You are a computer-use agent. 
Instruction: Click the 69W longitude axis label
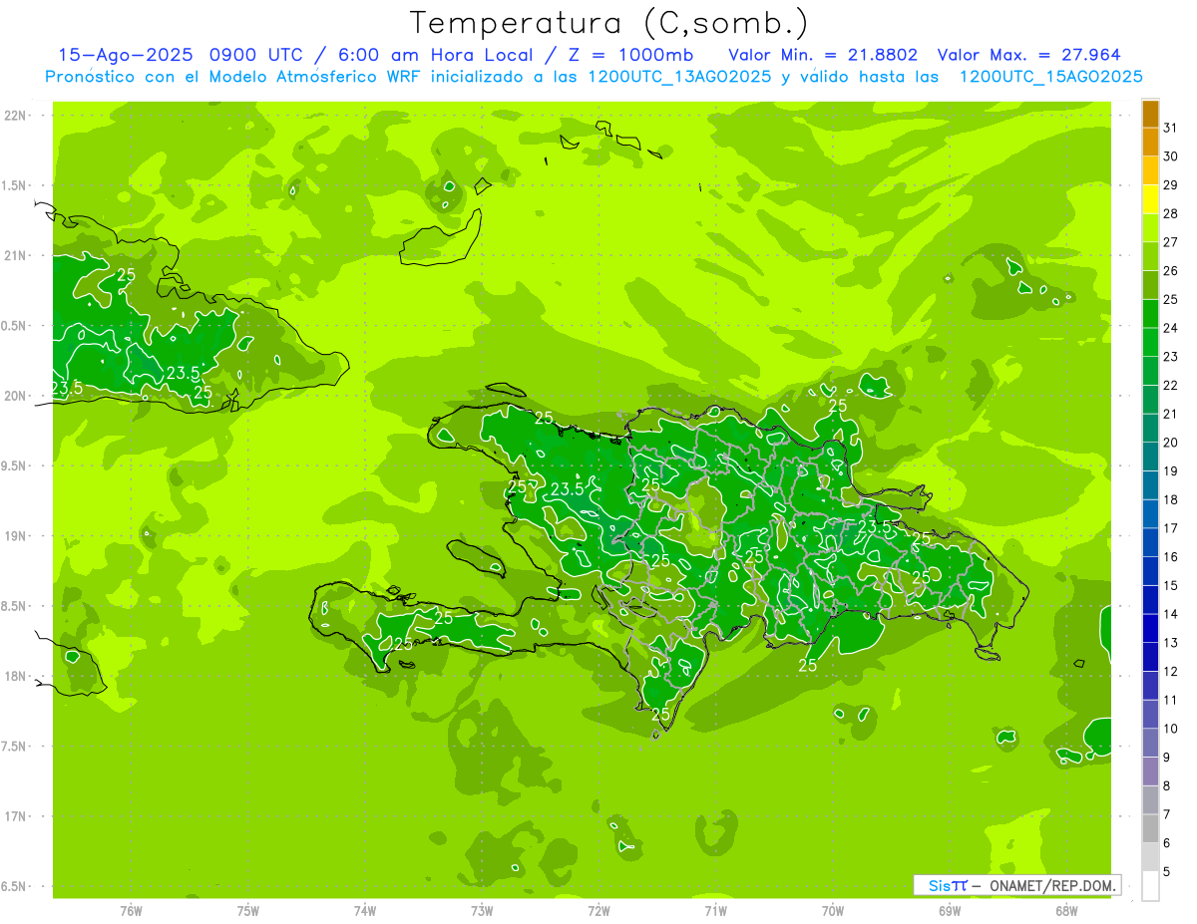[950, 911]
